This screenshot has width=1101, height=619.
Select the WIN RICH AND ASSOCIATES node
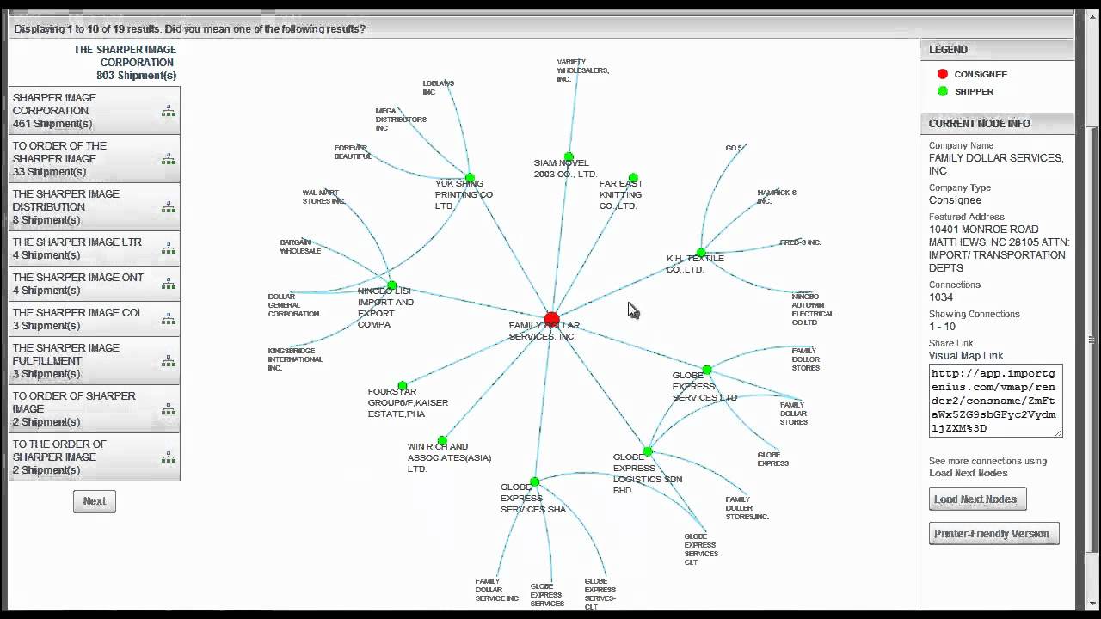(442, 441)
